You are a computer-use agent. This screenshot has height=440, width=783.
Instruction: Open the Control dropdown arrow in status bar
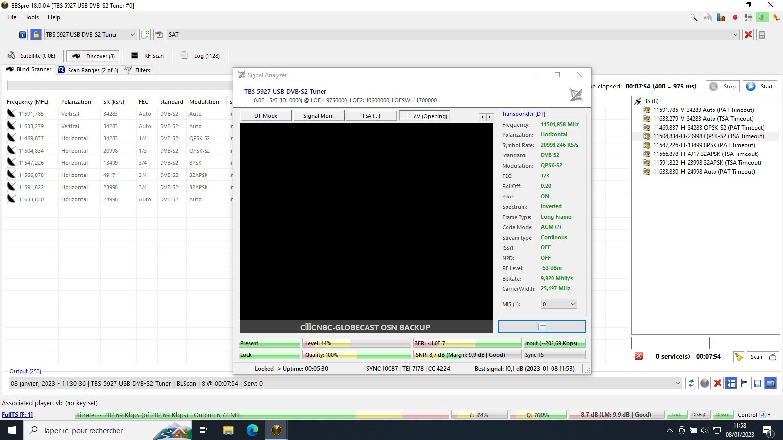tap(769, 415)
